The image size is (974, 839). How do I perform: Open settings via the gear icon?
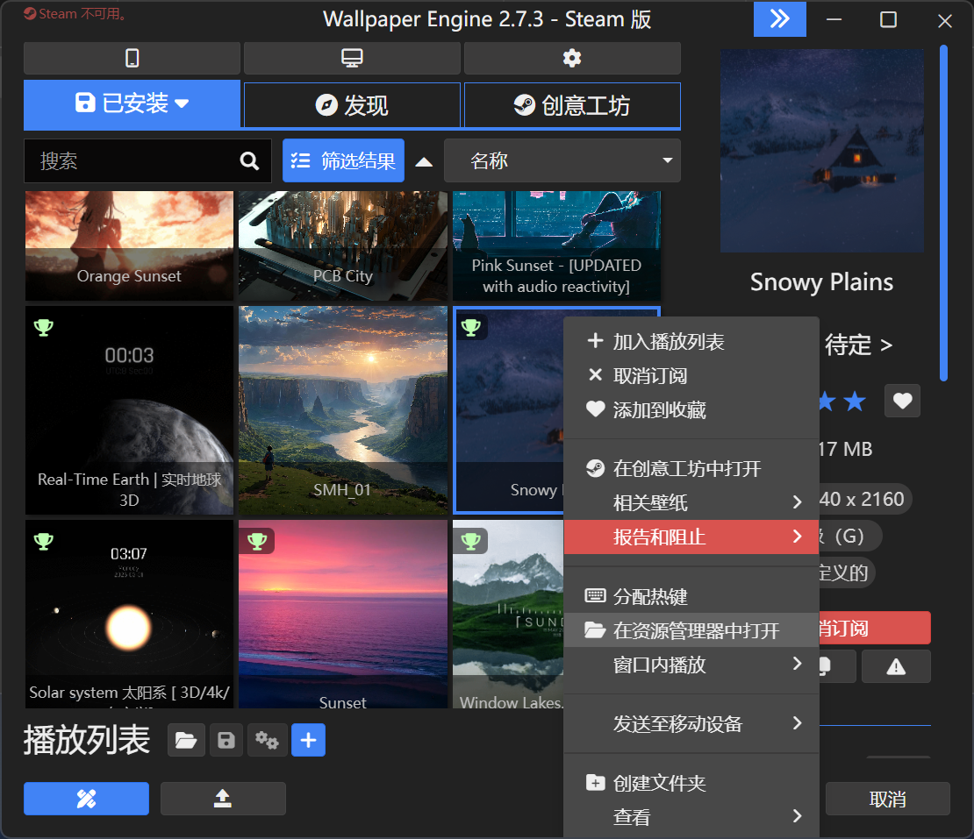click(x=572, y=59)
